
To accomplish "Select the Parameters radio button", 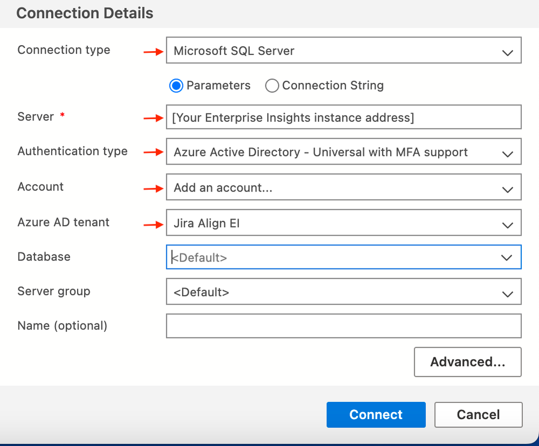I will 176,86.
